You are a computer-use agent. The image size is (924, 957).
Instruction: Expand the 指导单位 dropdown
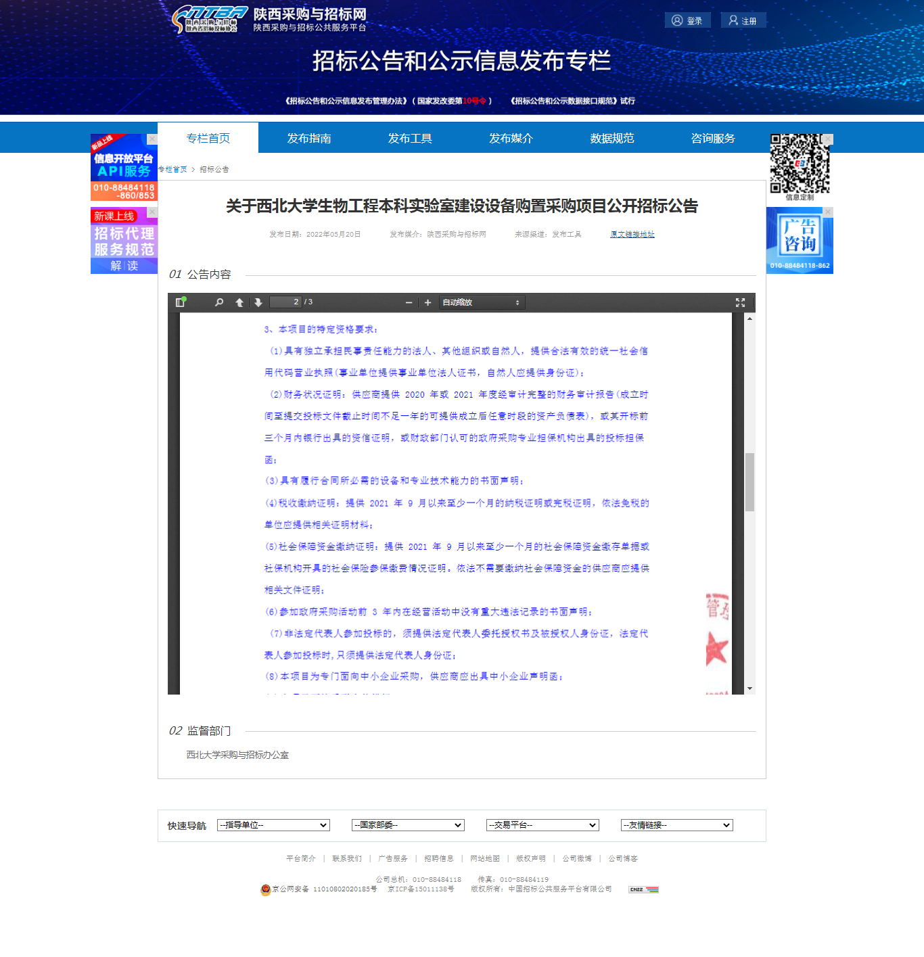coord(273,825)
